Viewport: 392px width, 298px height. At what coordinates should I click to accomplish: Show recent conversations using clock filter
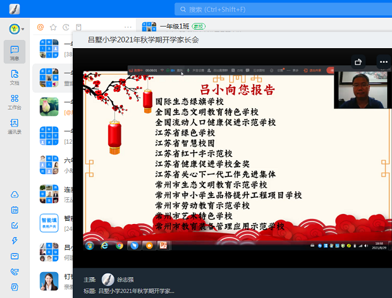[x=66, y=27]
